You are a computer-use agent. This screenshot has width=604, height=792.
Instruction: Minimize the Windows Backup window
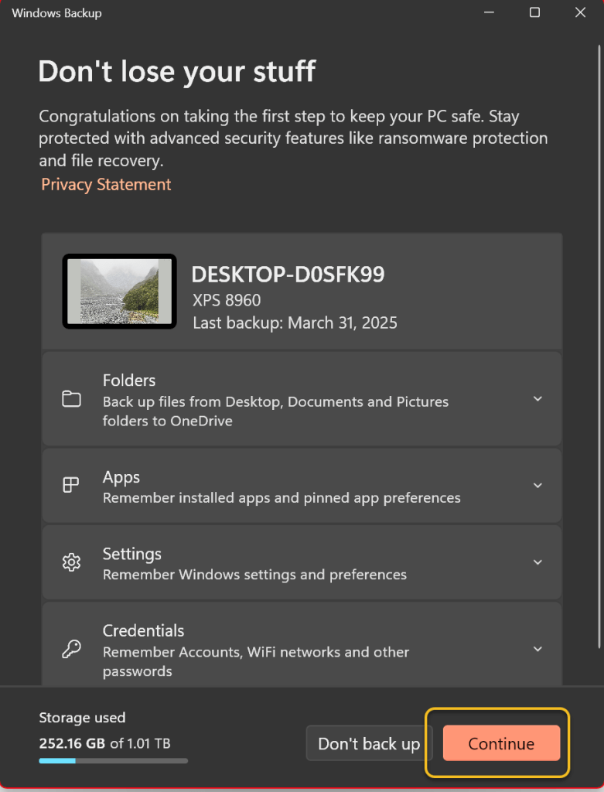pyautogui.click(x=488, y=13)
